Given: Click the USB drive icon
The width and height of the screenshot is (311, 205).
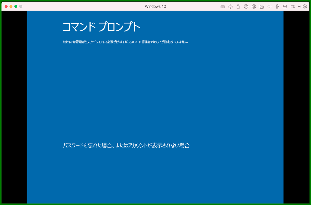Looking at the screenshot, I should (238, 6).
